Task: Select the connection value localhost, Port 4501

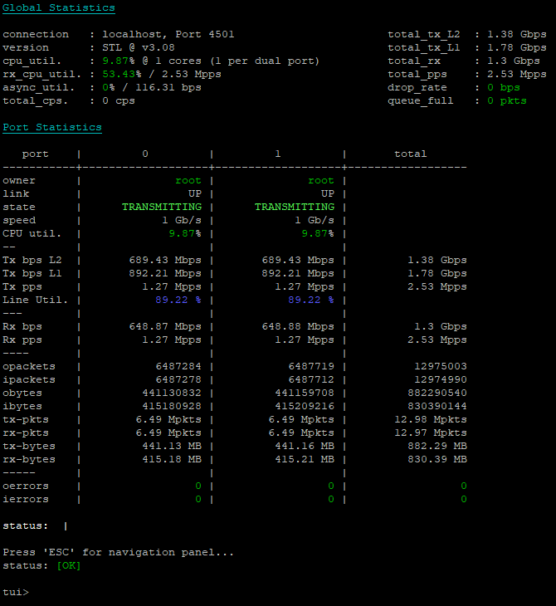Action: 168,34
